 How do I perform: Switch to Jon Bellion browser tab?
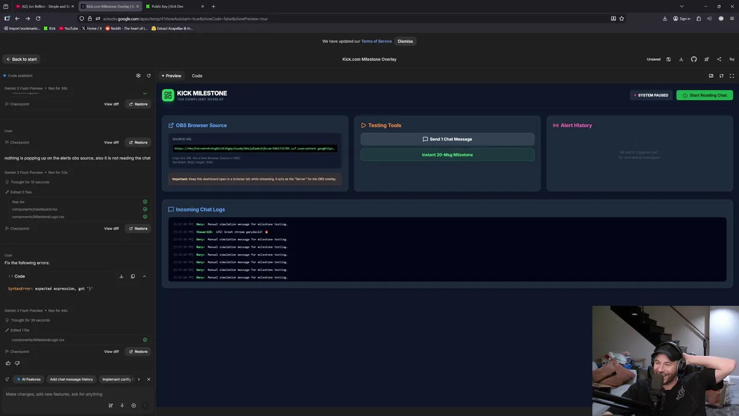click(x=45, y=6)
